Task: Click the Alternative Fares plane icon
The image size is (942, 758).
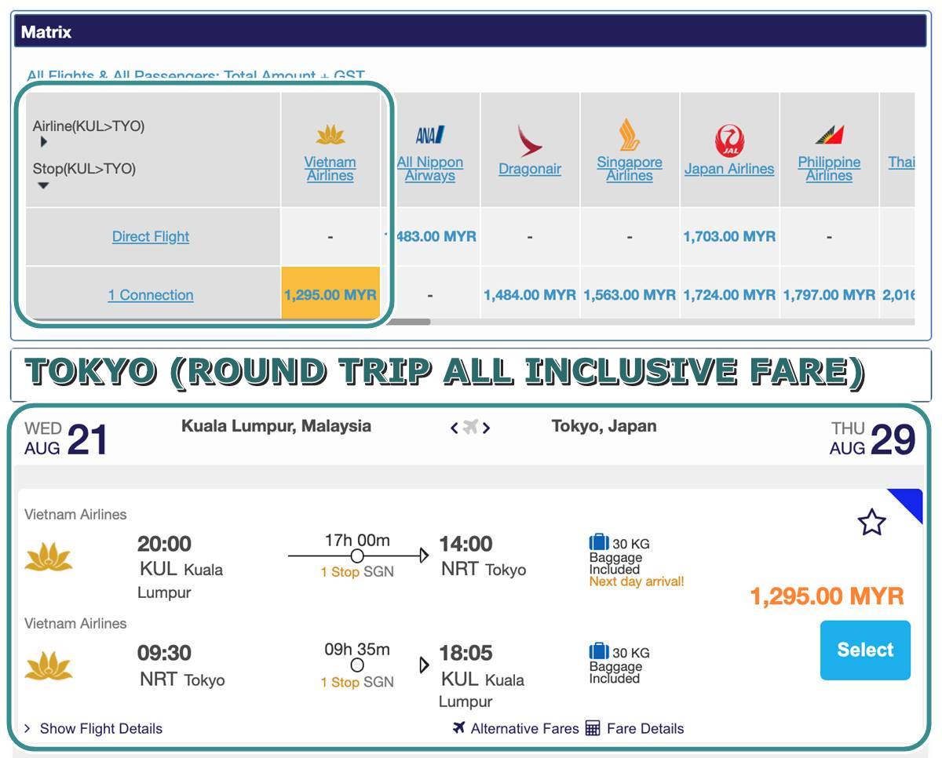Action: tap(459, 727)
